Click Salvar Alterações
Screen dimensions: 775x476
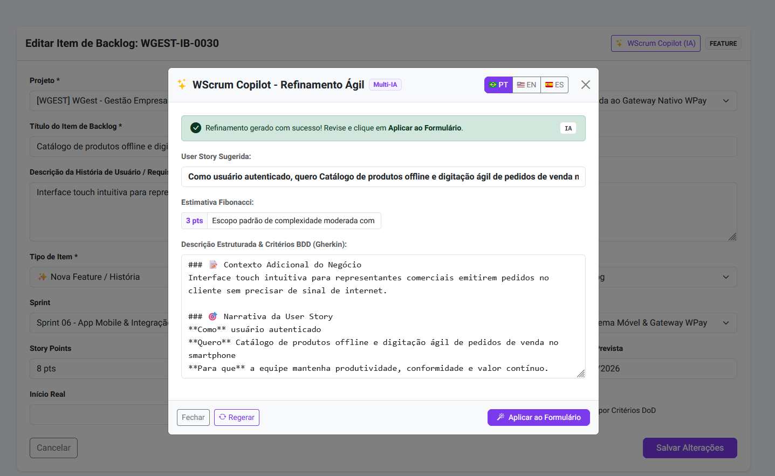point(690,448)
